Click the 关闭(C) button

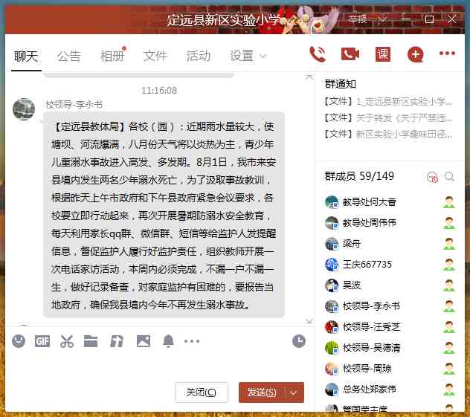click(x=202, y=392)
